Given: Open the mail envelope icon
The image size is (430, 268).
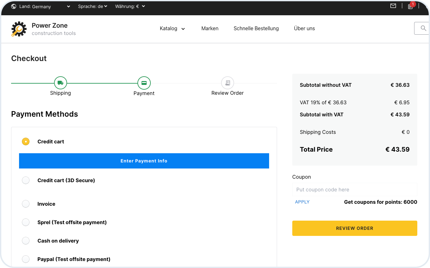Looking at the screenshot, I should [x=393, y=6].
